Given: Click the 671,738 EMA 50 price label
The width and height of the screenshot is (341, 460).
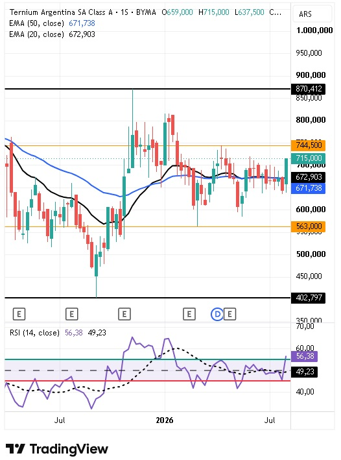Looking at the screenshot, I should coord(308,188).
